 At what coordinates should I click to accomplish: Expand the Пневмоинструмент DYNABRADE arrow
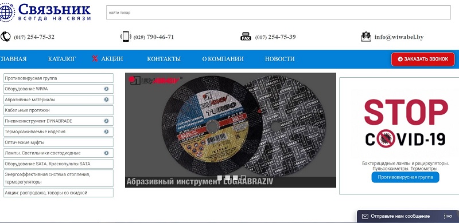pos(106,121)
